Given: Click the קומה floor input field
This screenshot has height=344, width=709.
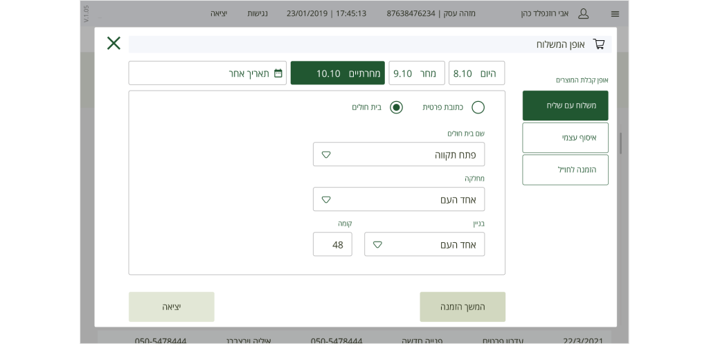Looking at the screenshot, I should point(332,244).
